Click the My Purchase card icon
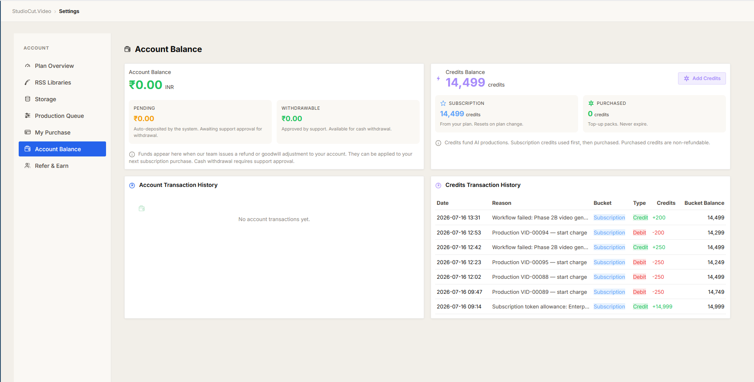754x382 pixels. tap(28, 132)
